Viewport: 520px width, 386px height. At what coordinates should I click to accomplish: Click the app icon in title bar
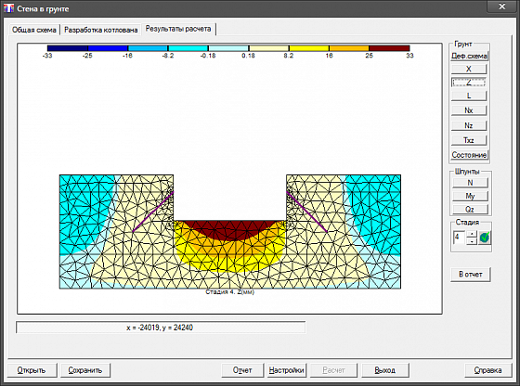(x=9, y=8)
